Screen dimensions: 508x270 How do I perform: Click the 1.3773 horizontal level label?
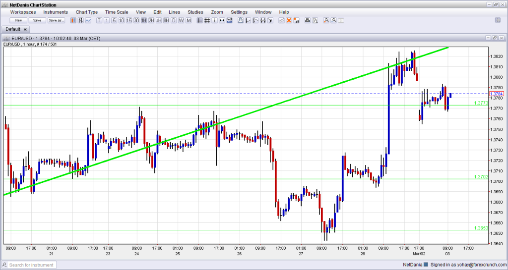pyautogui.click(x=481, y=103)
